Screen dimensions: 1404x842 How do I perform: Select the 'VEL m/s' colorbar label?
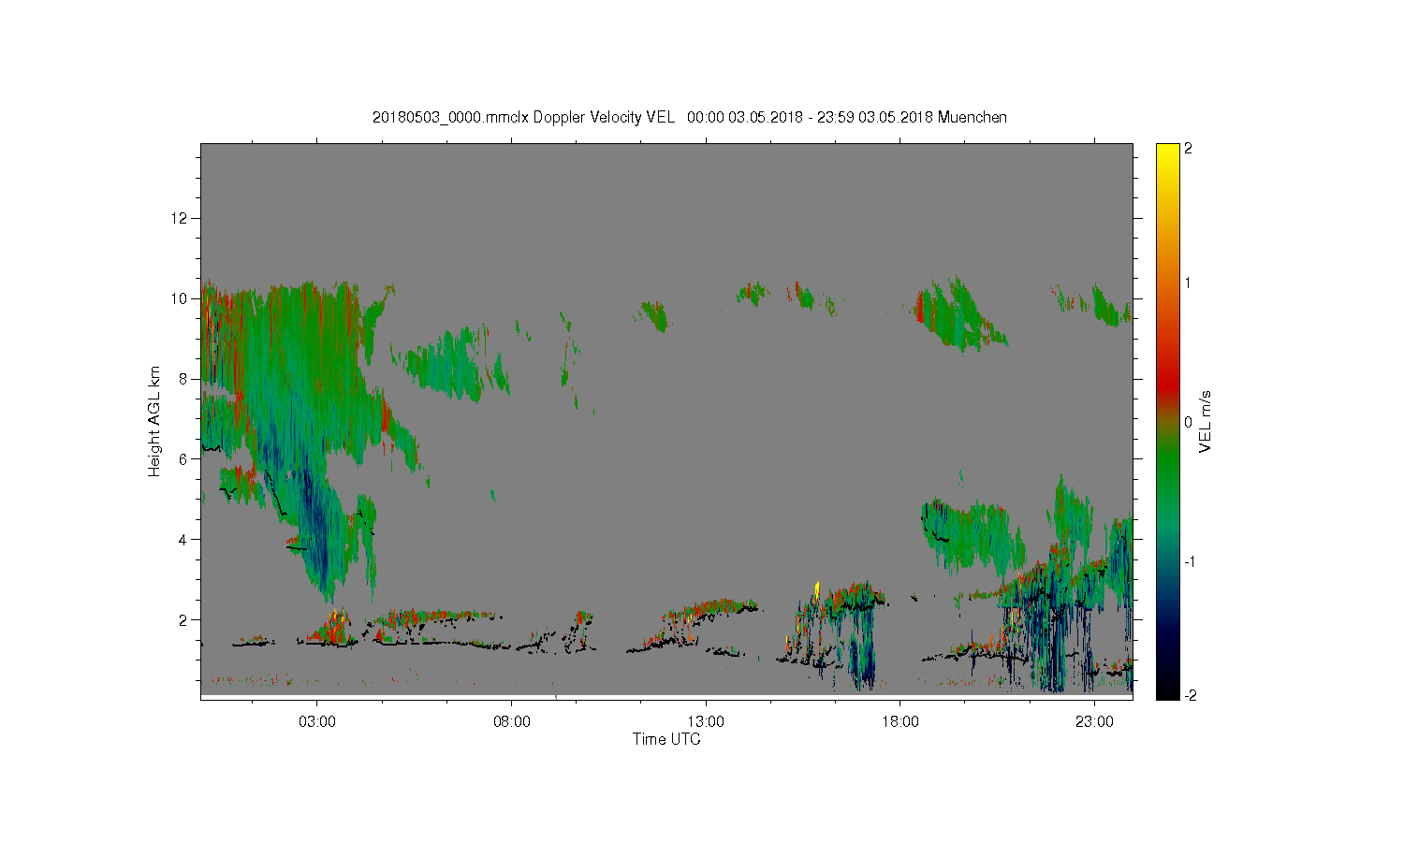point(1206,421)
